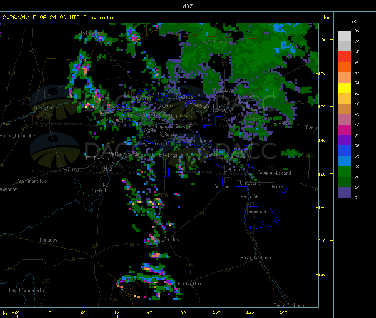This screenshot has width=376, height=318.
Task: Click the 'Valle_Grande' map label
Action: point(124,154)
